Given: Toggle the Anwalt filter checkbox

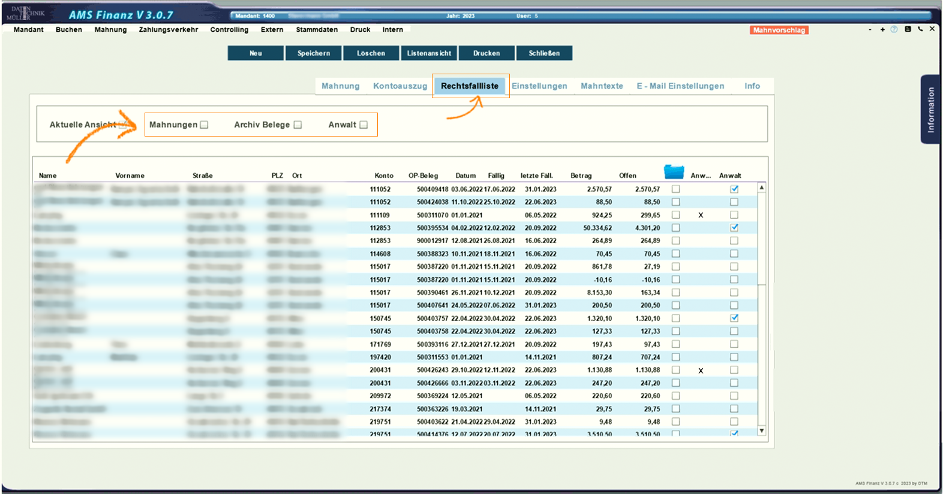Looking at the screenshot, I should 364,125.
